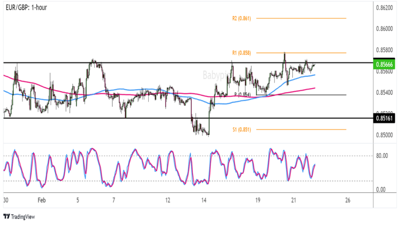The width and height of the screenshot is (400, 225).
Task: Click the Feb date marker on time axis
Action: [x=42, y=200]
